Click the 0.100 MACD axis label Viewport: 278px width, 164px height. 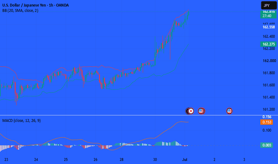click(x=267, y=130)
